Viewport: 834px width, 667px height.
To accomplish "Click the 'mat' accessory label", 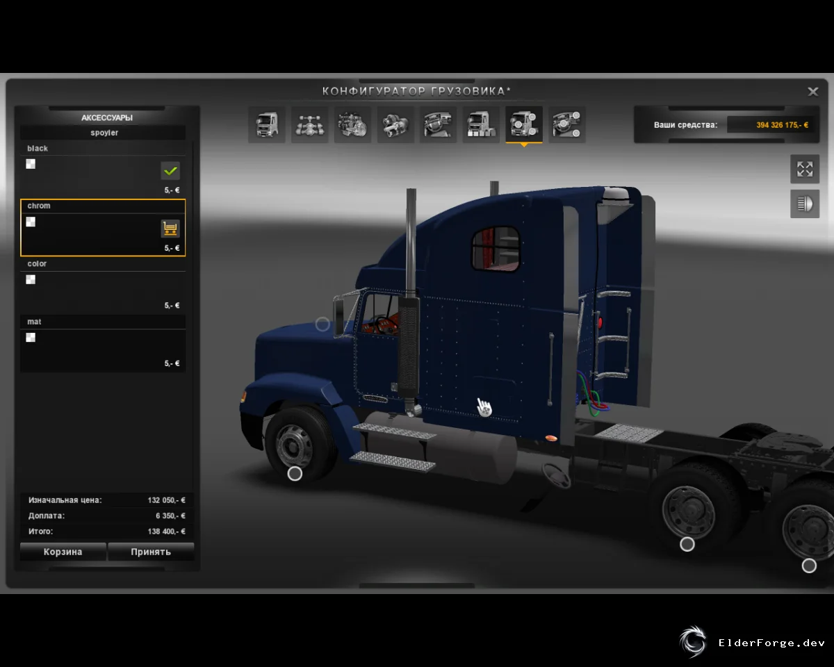I will click(34, 322).
